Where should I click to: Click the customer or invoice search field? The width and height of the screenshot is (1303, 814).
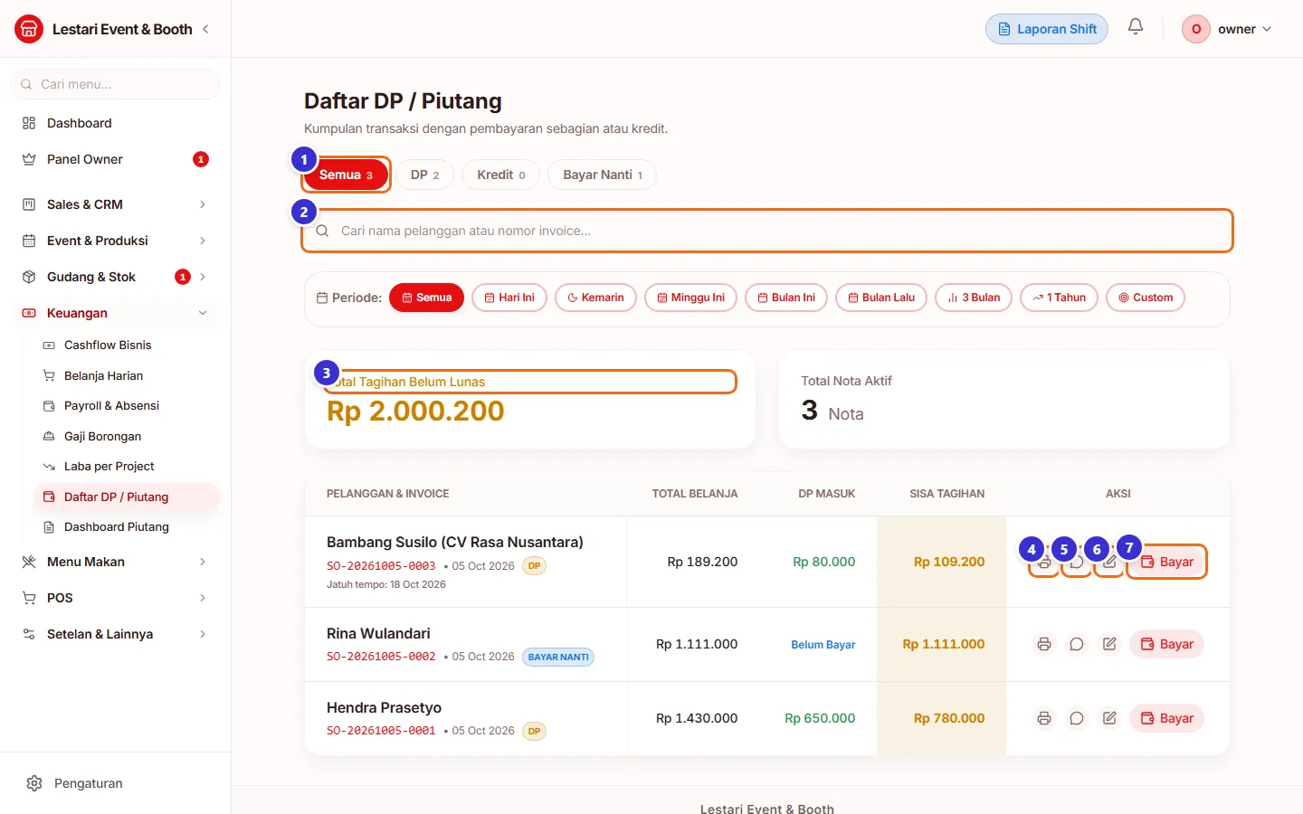click(767, 231)
